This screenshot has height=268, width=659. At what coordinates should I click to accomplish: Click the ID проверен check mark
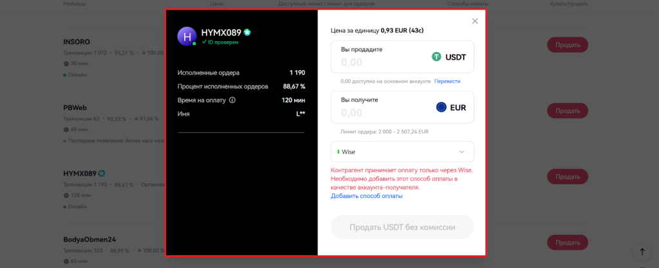[204, 42]
